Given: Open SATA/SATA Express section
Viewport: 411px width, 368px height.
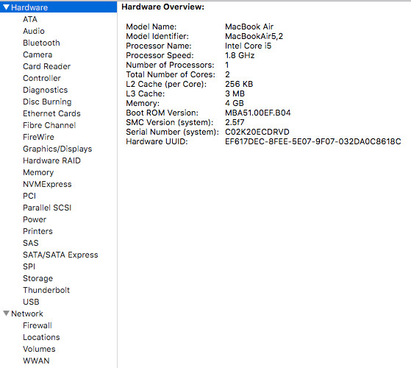Looking at the screenshot, I should pos(60,255).
